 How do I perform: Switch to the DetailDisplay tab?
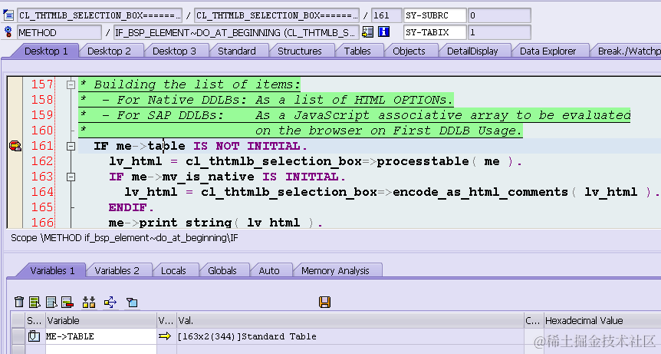click(472, 51)
